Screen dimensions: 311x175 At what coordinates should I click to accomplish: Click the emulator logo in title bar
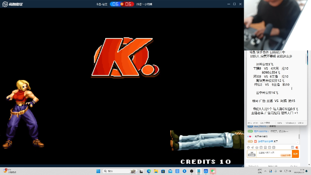[12, 4]
